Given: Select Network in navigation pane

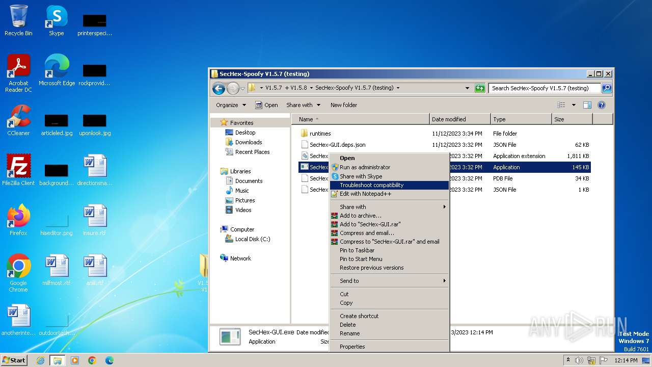Looking at the screenshot, I should coord(240,258).
